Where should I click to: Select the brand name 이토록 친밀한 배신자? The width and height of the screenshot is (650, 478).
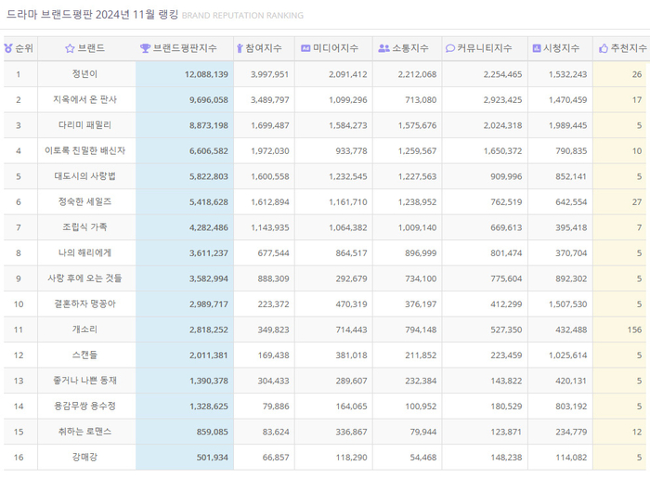85,150
